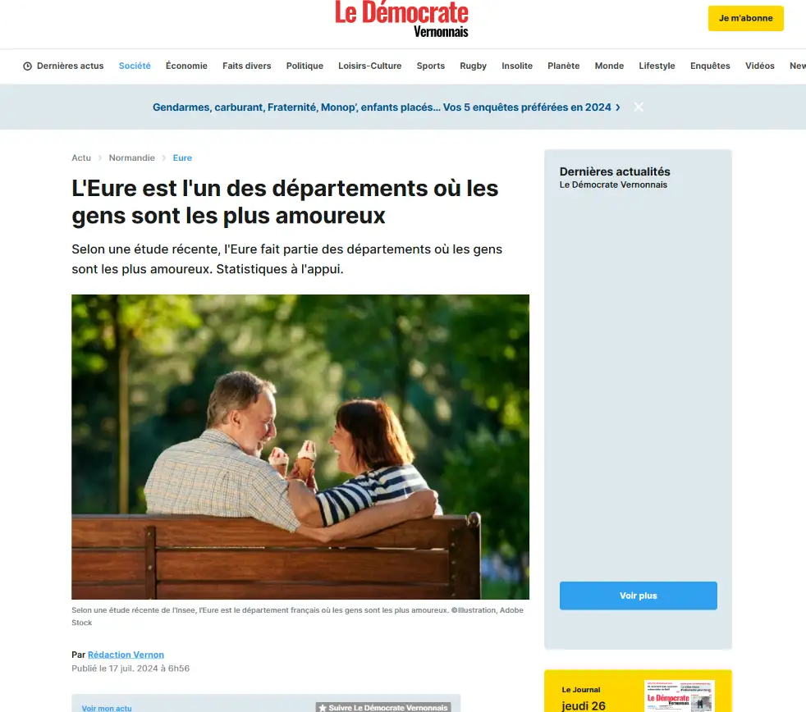Click the Eure breadcrumb link
Viewport: 806px width, 712px height.
tap(182, 157)
